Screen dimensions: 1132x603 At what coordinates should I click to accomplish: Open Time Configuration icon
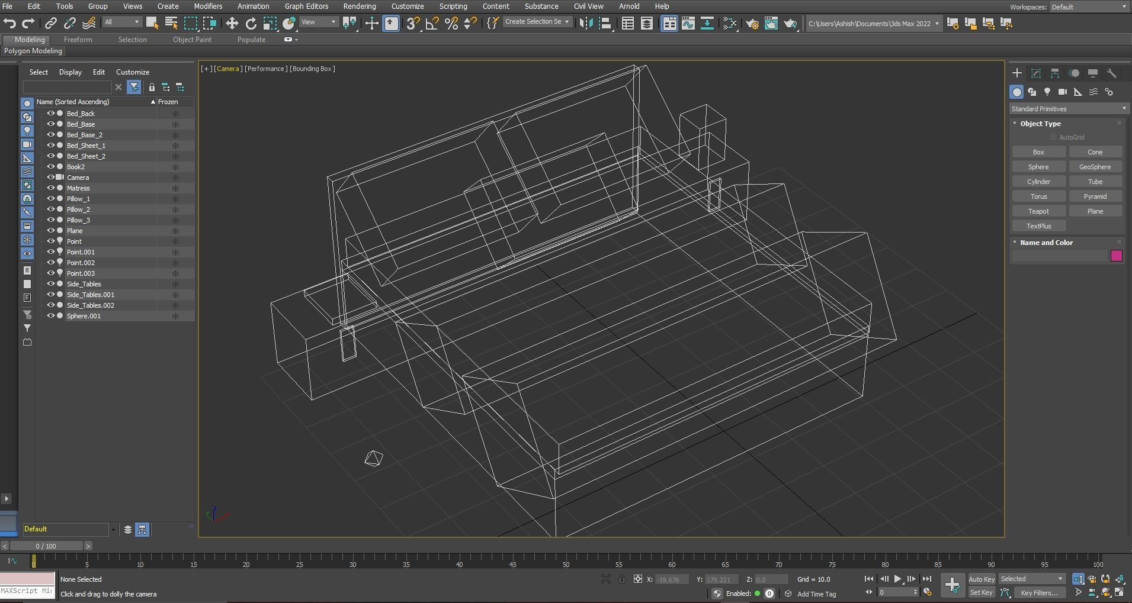click(x=928, y=592)
